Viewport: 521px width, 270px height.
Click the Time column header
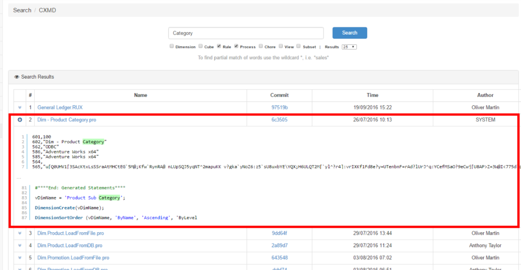pos(372,95)
